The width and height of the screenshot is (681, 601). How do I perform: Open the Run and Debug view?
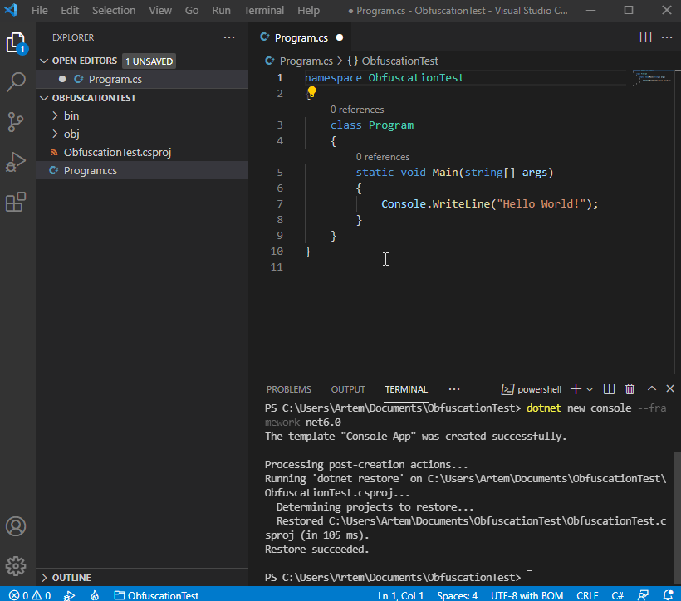coord(17,162)
